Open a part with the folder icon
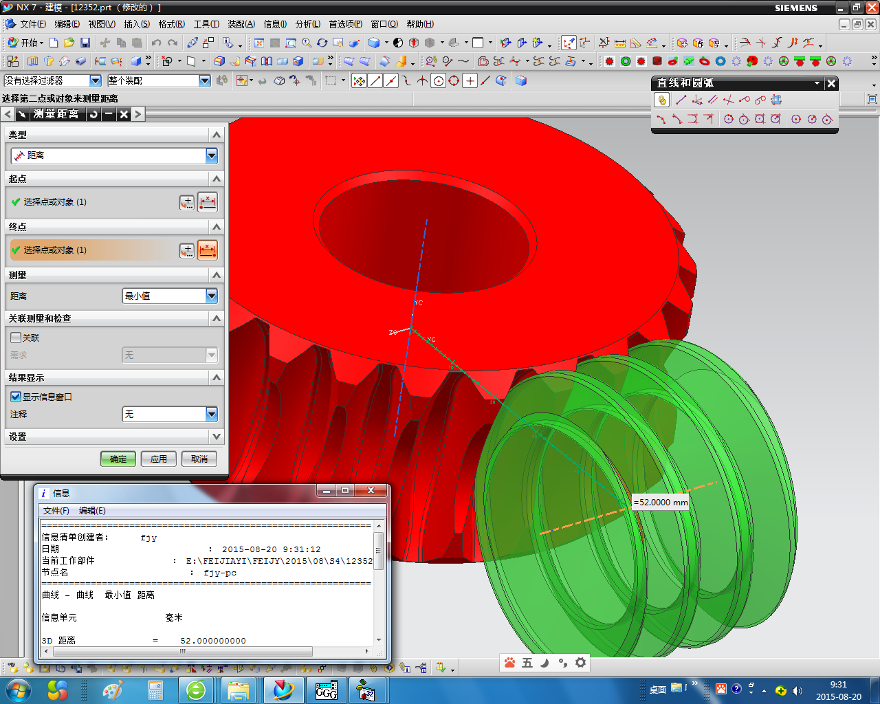The width and height of the screenshot is (880, 704). pos(69,43)
